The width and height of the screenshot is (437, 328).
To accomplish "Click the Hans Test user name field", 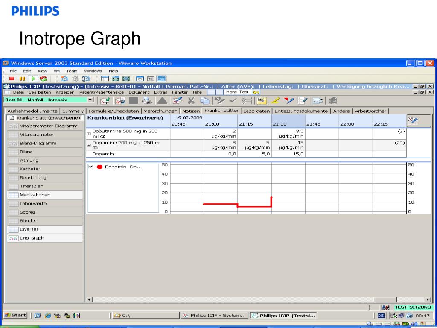I will coord(237,92).
